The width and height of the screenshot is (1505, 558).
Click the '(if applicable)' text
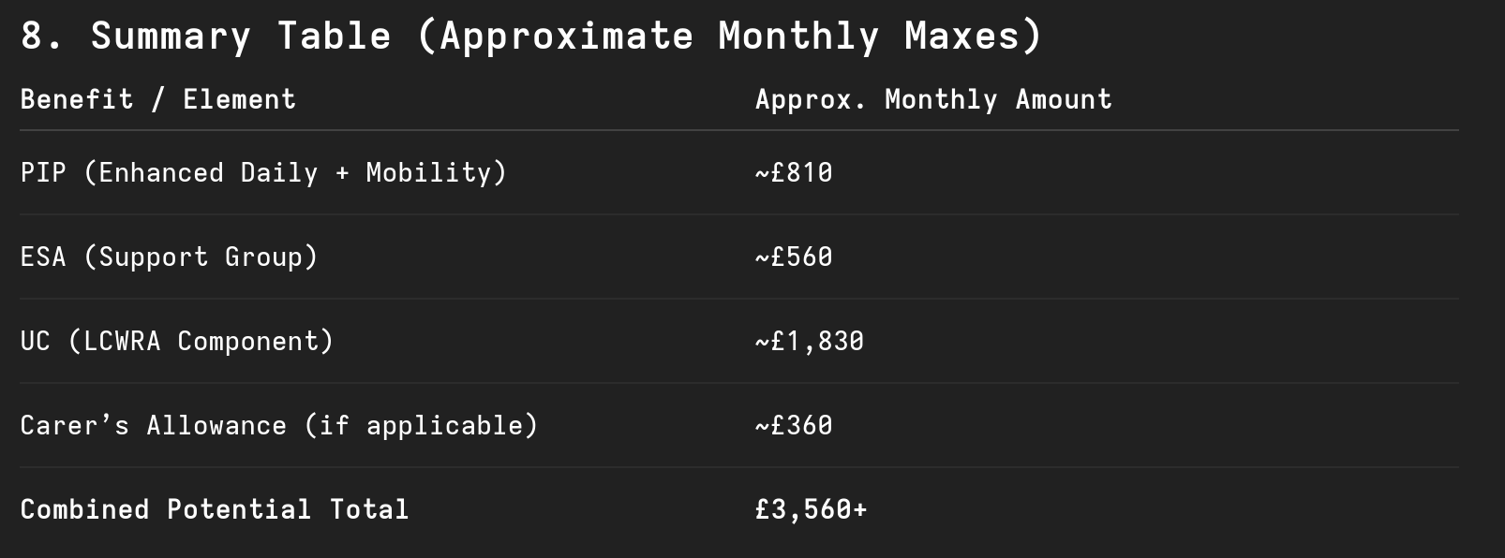pyautogui.click(x=422, y=426)
